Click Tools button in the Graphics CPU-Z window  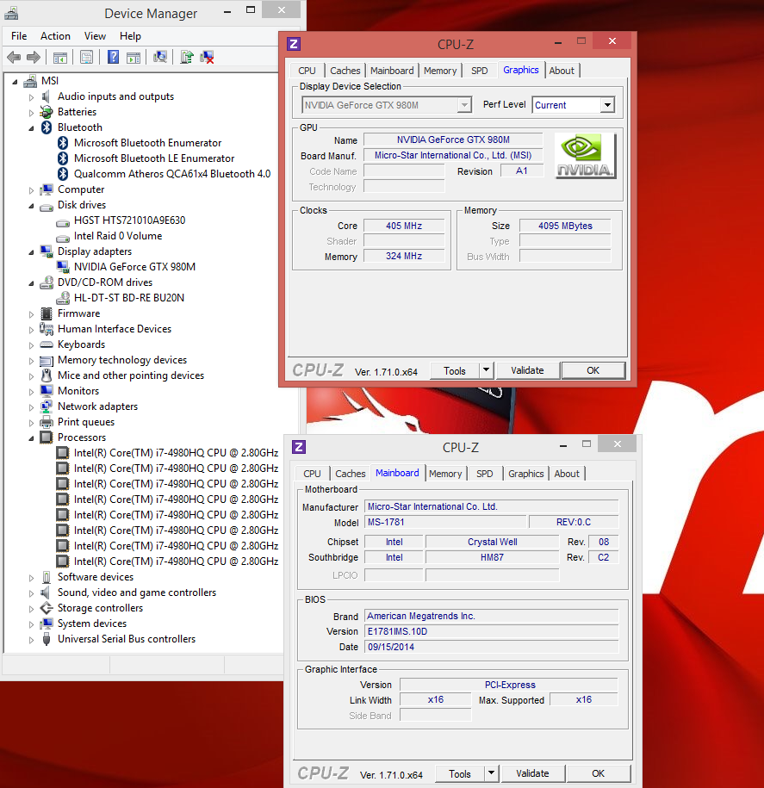[x=455, y=371]
